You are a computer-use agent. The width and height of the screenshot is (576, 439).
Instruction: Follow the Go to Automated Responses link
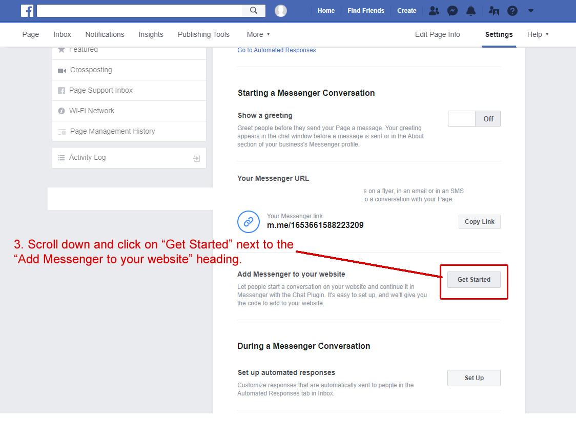coord(277,50)
